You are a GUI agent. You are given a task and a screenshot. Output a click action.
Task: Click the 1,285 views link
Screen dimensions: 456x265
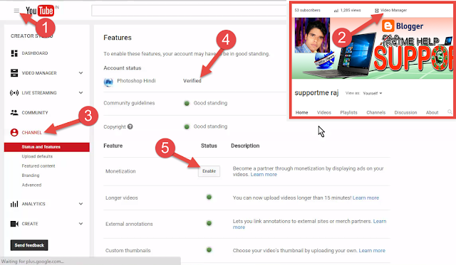(351, 11)
